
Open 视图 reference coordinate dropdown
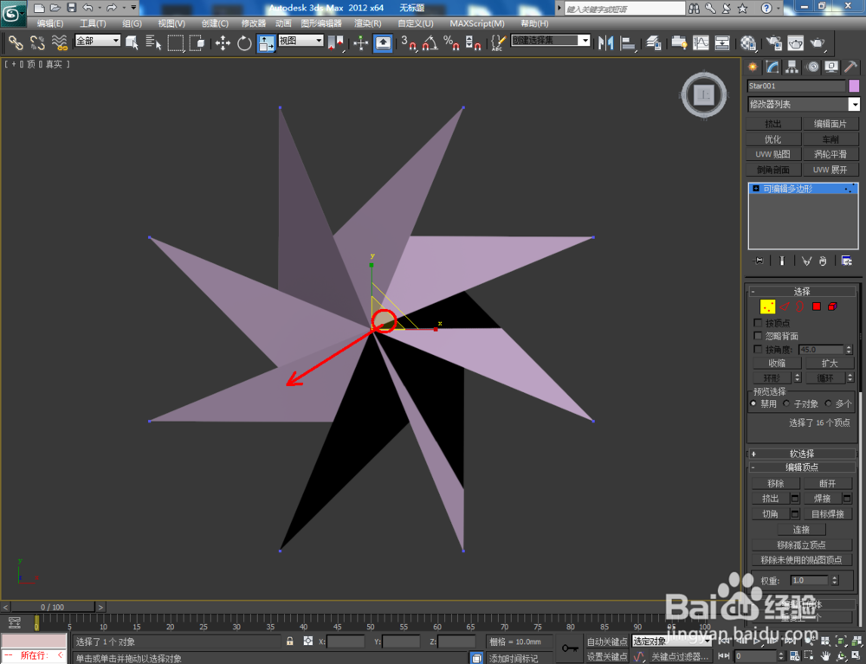click(x=301, y=41)
